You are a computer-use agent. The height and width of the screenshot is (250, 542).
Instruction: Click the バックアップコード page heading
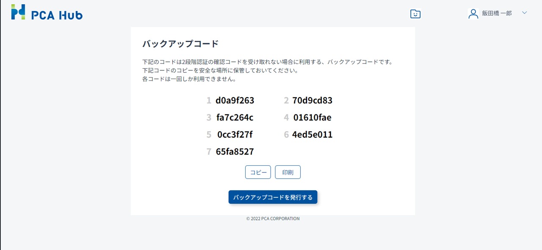180,44
